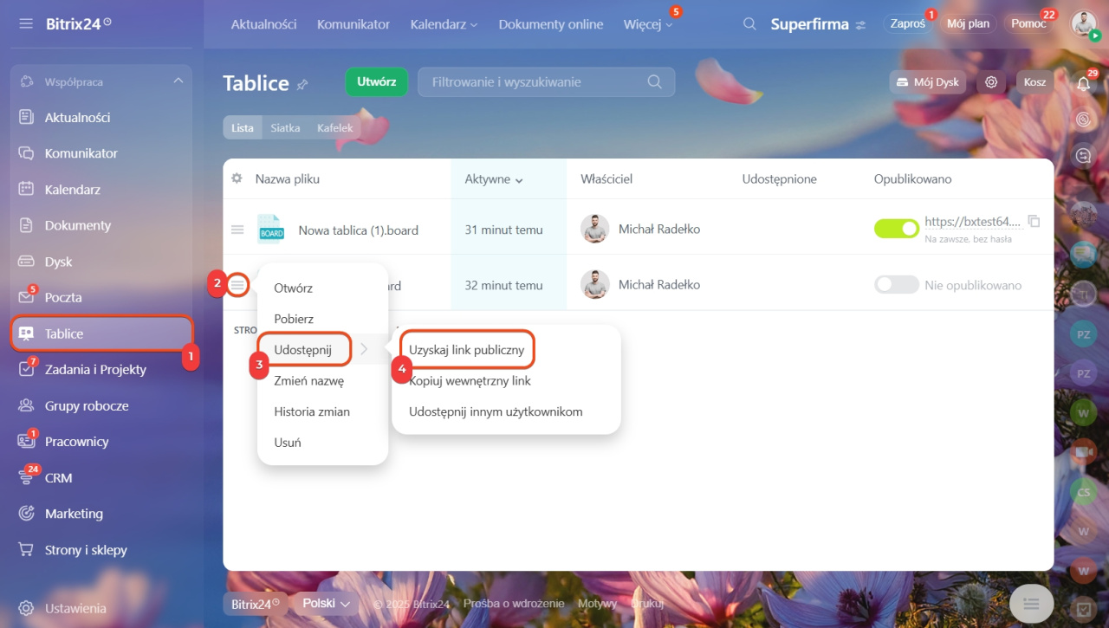Viewport: 1109px width, 628px height.
Task: Switch to Siatka view tab
Action: pos(285,127)
